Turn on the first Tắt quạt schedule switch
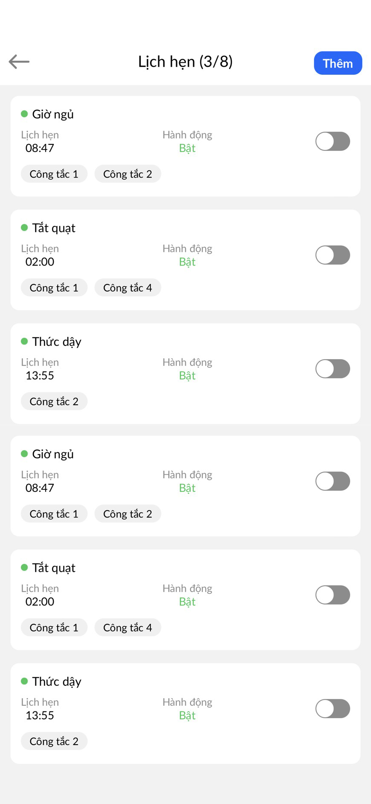 333,255
